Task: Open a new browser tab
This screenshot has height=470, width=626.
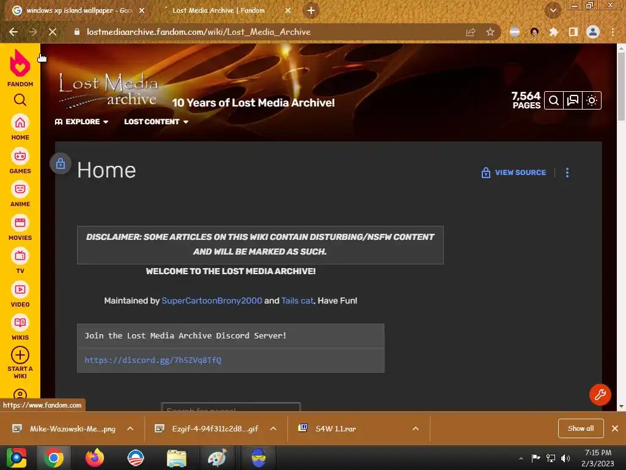Action: click(x=311, y=11)
